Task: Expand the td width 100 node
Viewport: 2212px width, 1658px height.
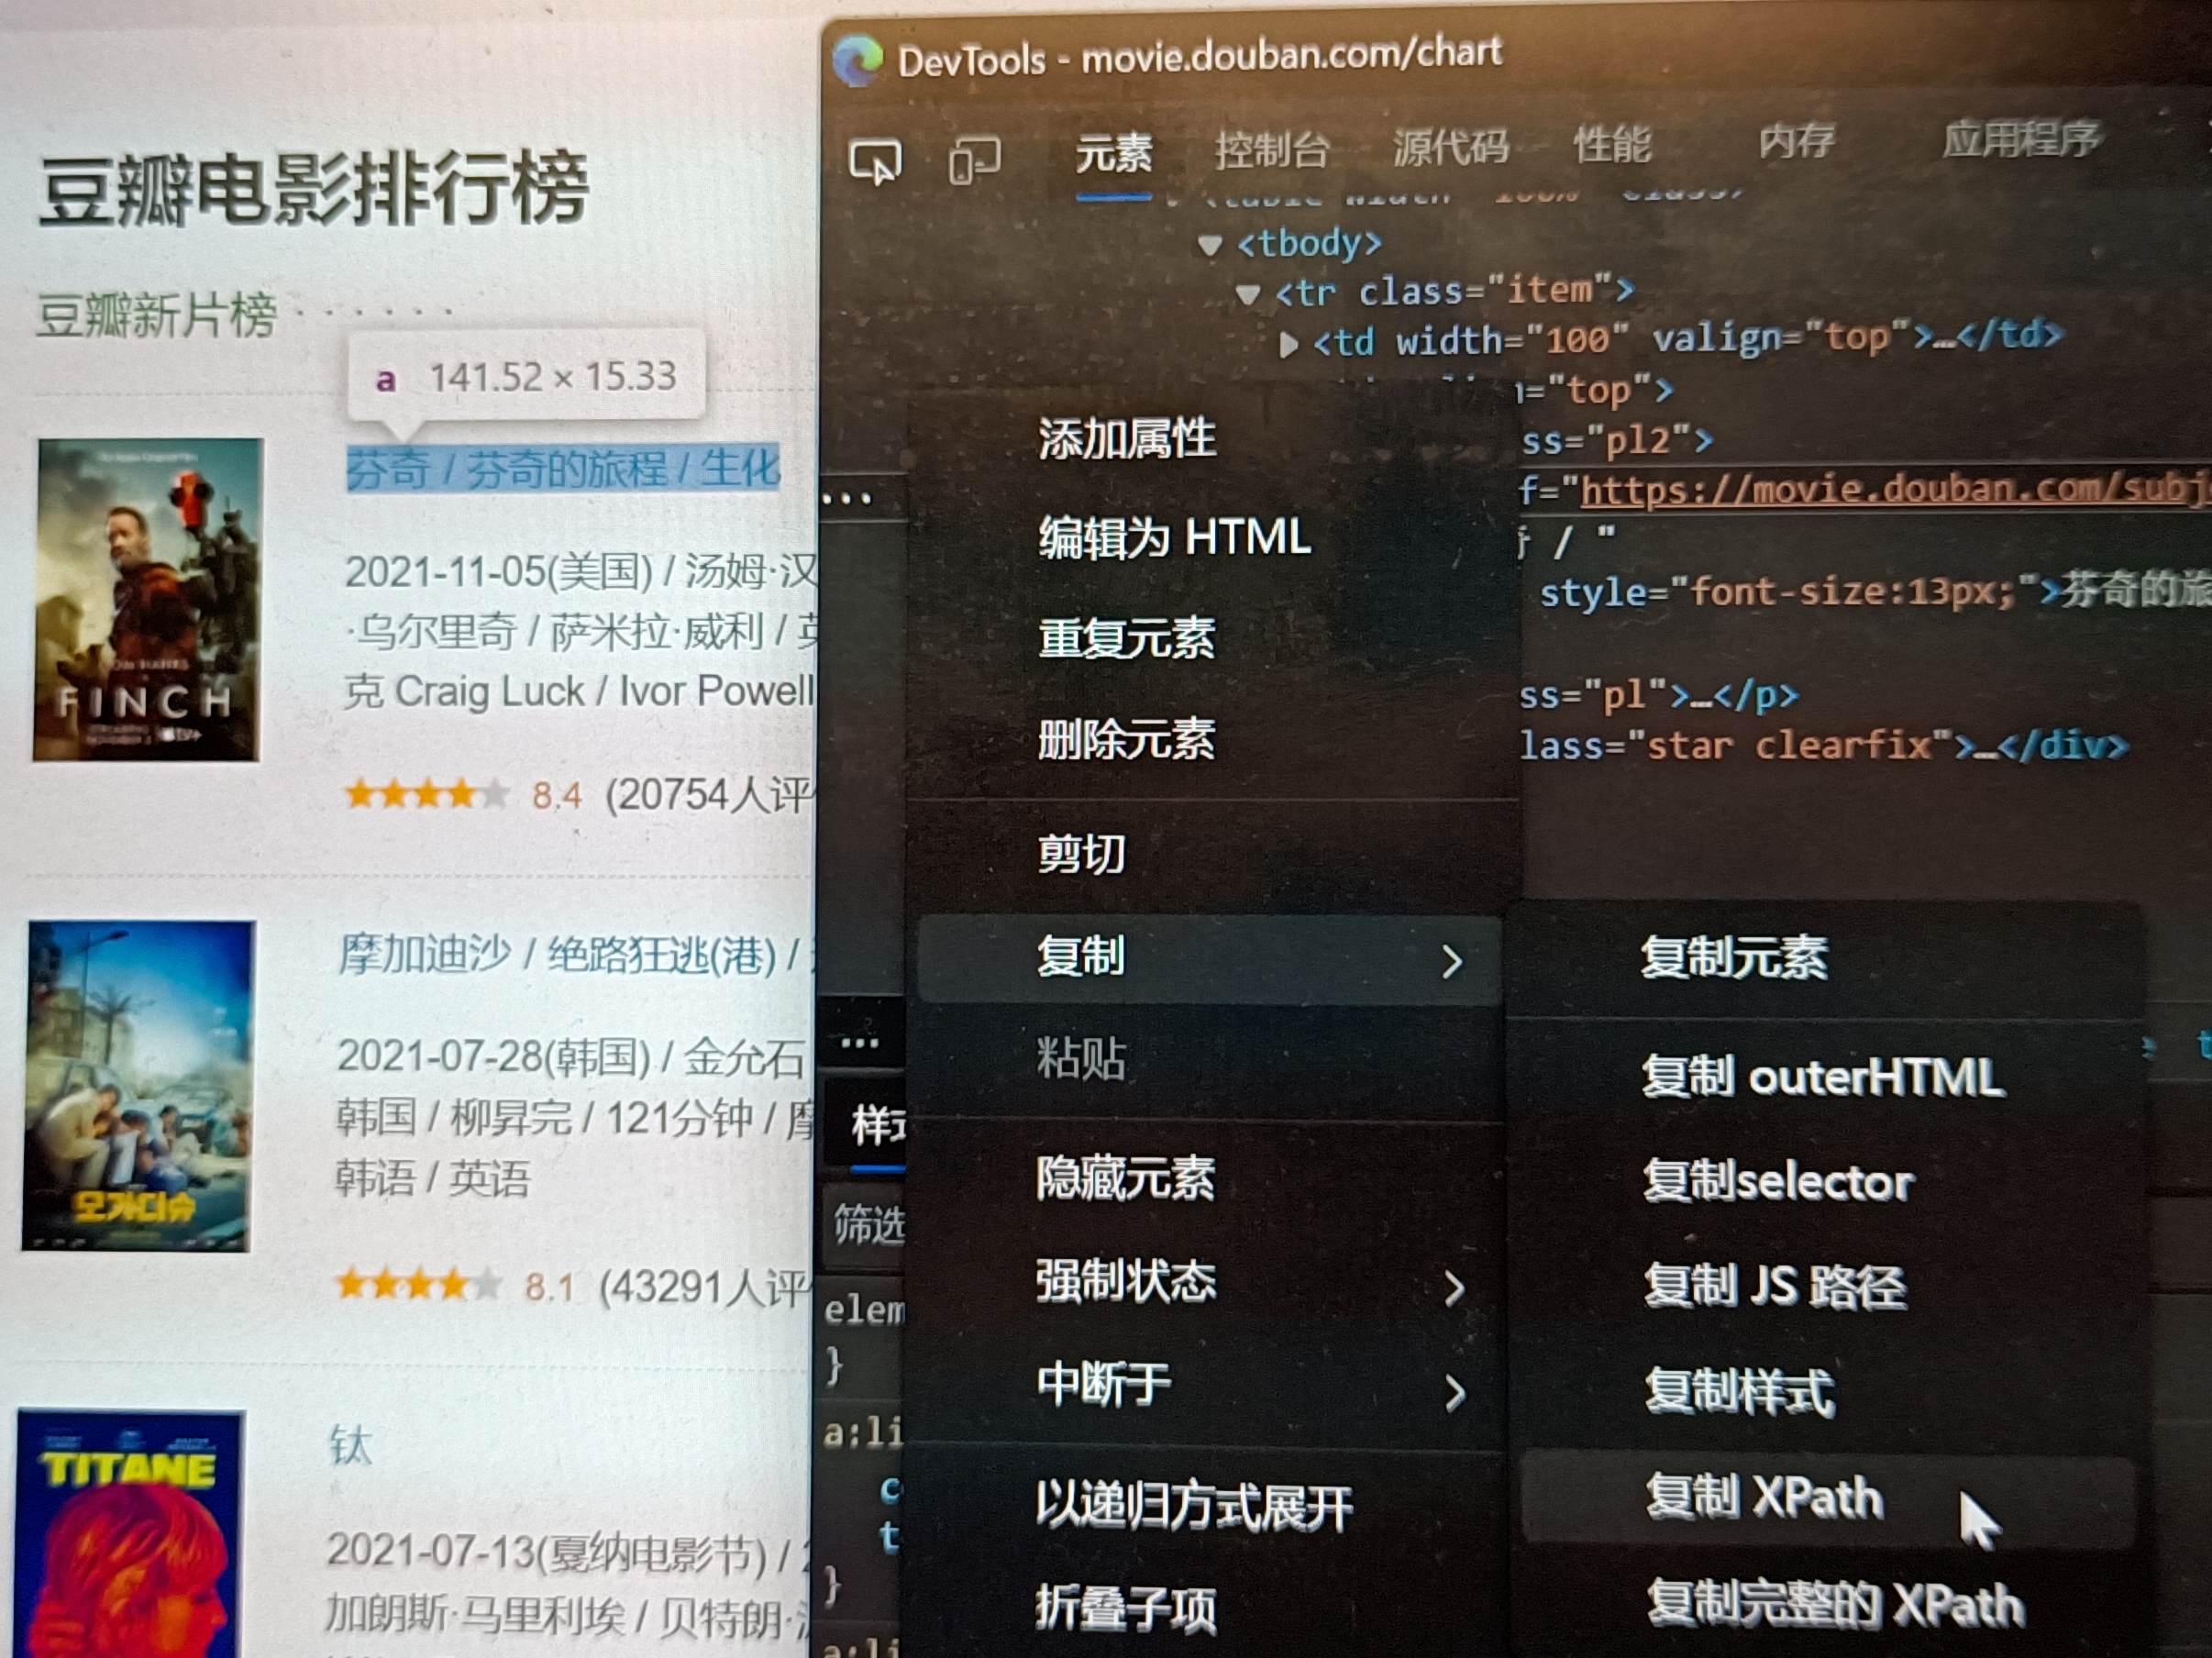Action: click(x=1289, y=345)
